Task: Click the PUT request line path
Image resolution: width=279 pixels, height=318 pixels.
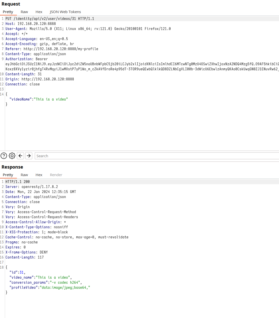Action: pos(45,19)
